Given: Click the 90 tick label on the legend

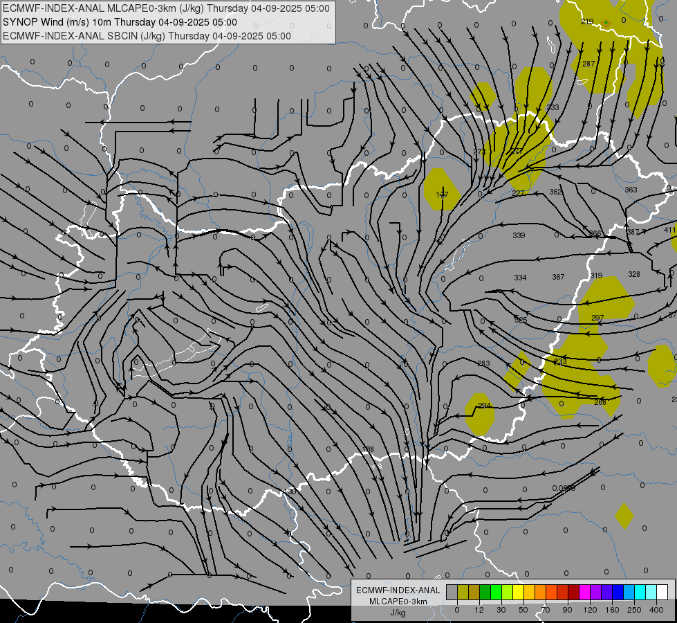Looking at the screenshot, I should pos(567,610).
